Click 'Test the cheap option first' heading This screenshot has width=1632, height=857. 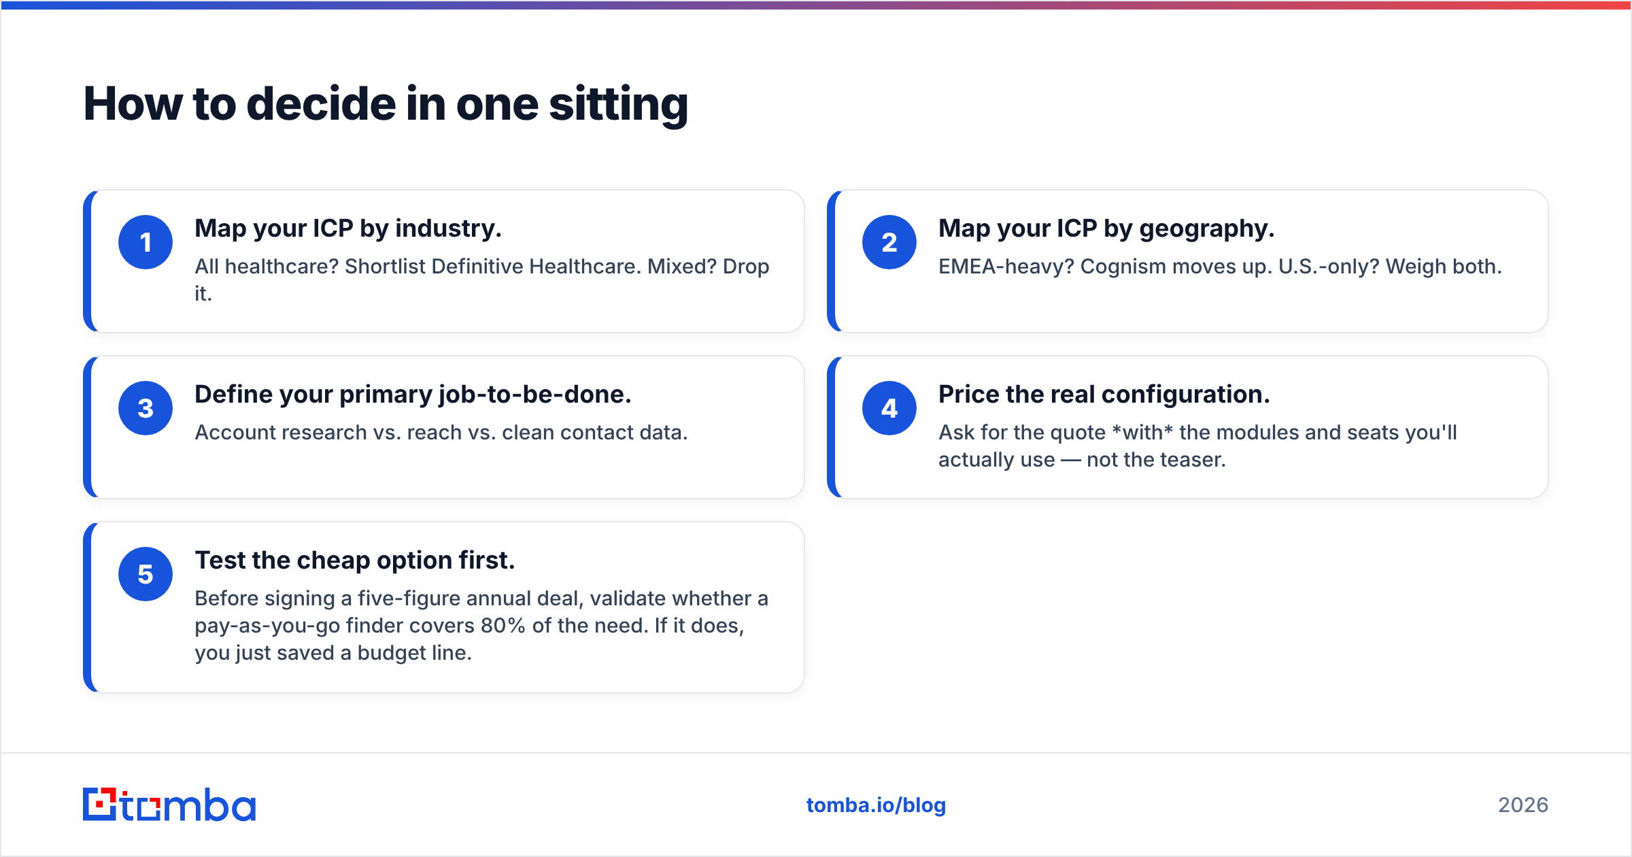pos(355,560)
